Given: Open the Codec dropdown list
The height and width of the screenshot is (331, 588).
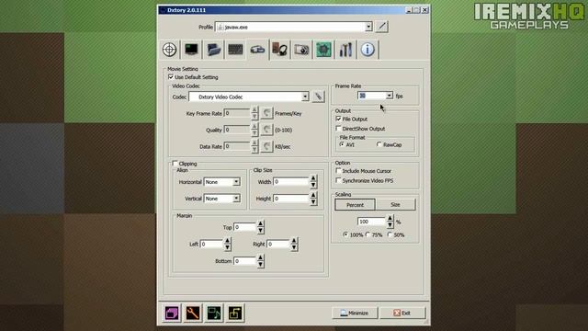Looking at the screenshot, I should click(x=305, y=97).
